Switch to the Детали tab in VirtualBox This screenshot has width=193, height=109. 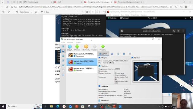click(x=103, y=54)
